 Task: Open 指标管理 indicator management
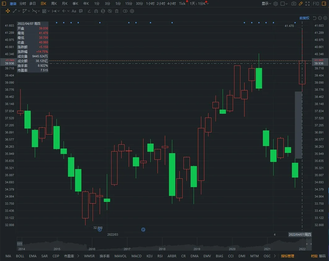click(x=287, y=256)
